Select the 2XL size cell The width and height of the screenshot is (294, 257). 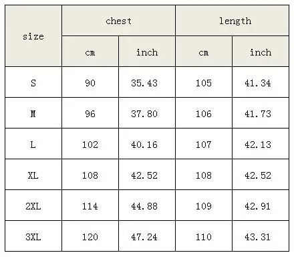[33, 205]
